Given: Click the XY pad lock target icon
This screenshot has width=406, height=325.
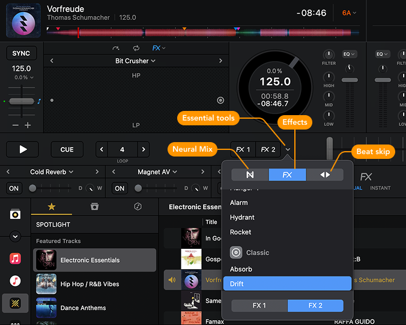Looking at the screenshot, I should (x=220, y=100).
